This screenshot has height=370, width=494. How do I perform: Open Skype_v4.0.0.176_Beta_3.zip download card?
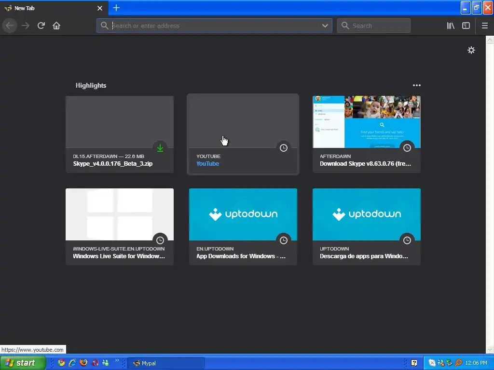[120, 134]
